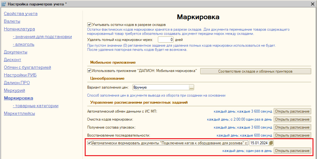The image size is (317, 159).
Task: Click the calendar icon beside date 15.01.2024
Action: [271, 143]
